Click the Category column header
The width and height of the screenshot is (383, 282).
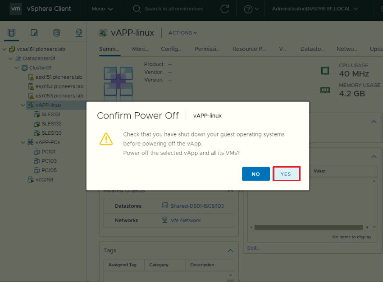[165, 265]
